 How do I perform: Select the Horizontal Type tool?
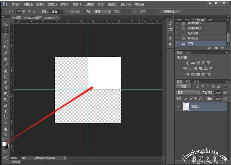[x=6, y=111]
